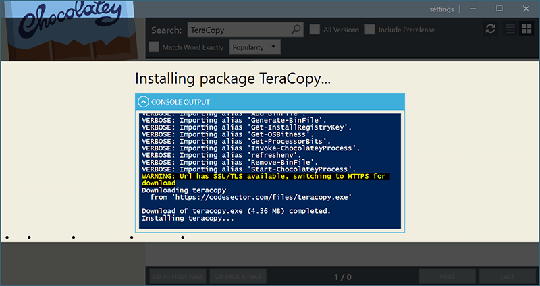The height and width of the screenshot is (286, 540).
Task: Click 'Start-ChocolateyProcess' alias line
Action: point(248,169)
